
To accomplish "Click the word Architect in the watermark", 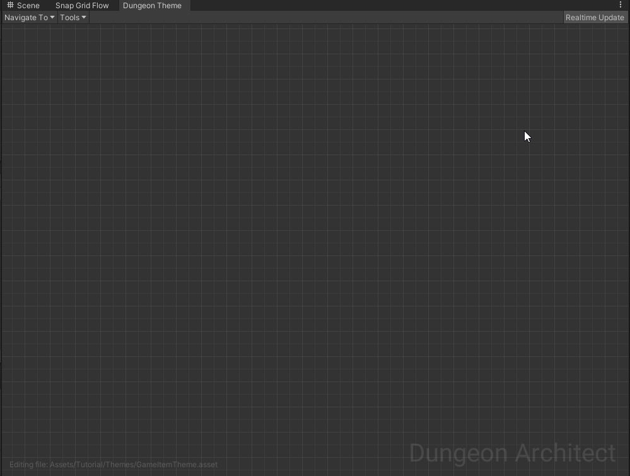I will point(565,453).
